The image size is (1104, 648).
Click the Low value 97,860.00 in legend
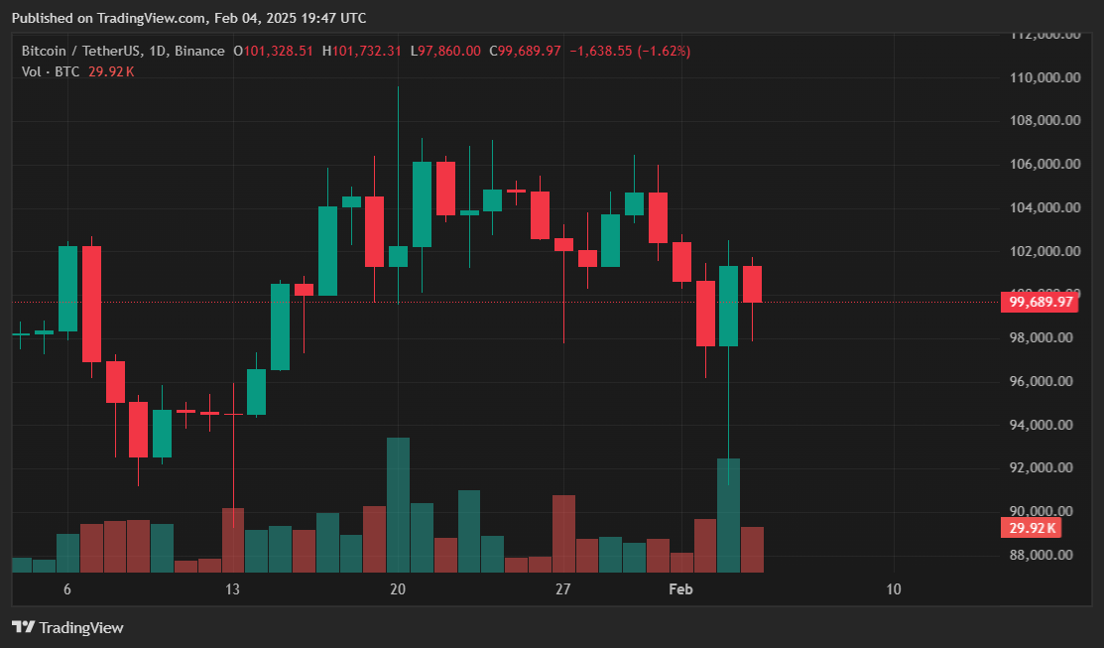[x=446, y=51]
